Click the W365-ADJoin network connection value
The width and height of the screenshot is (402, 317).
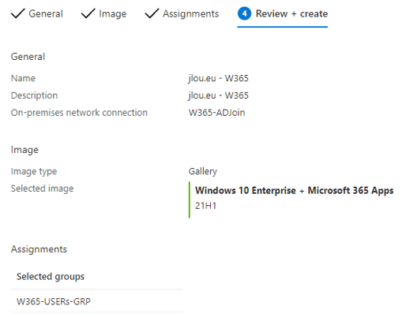click(x=216, y=113)
